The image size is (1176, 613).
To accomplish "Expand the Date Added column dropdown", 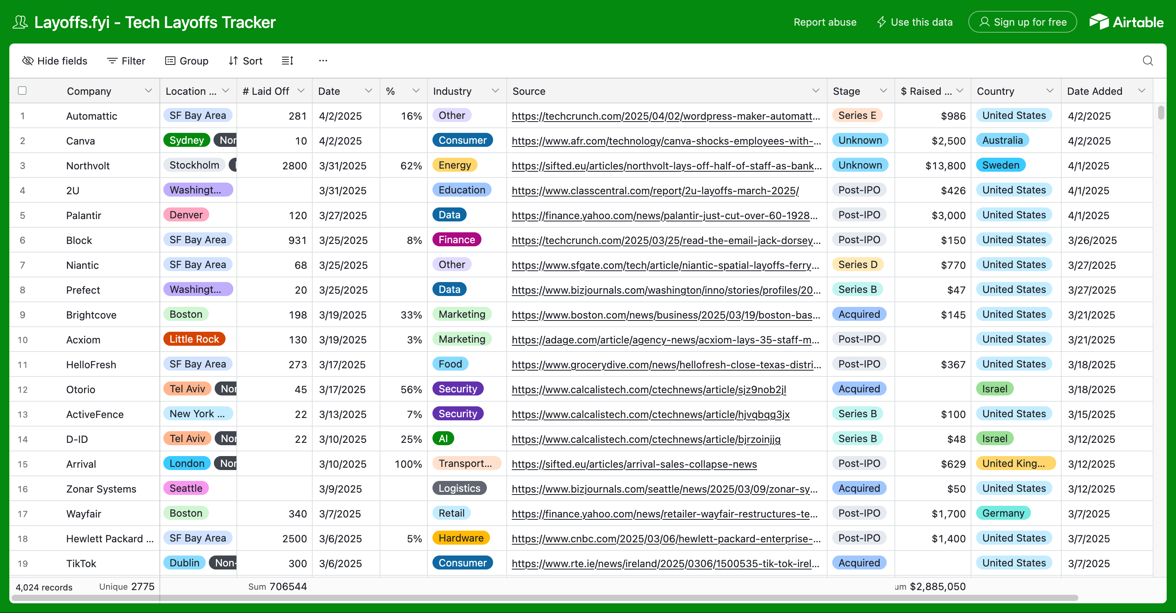I will (1142, 91).
